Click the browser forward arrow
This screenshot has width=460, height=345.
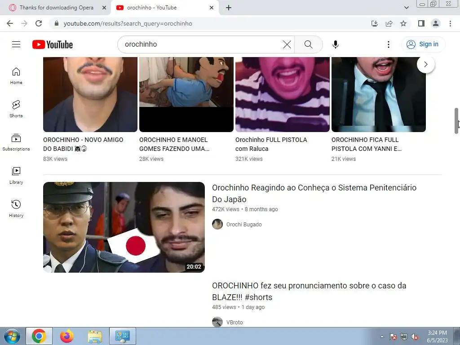[x=24, y=23]
